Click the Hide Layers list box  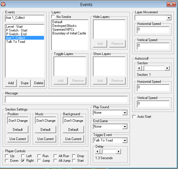(109, 30)
